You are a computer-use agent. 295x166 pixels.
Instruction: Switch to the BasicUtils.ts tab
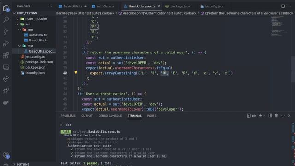pyautogui.click(x=72, y=6)
